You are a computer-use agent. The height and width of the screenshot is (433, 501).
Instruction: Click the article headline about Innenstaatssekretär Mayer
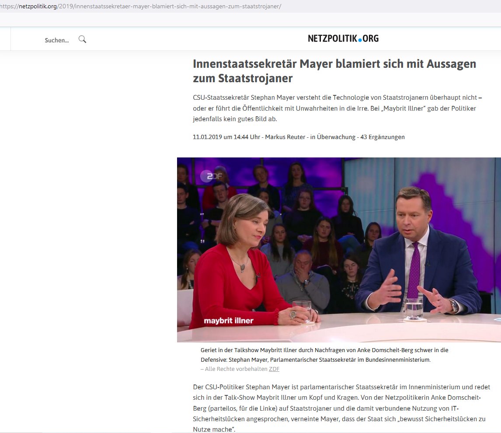[x=334, y=71]
